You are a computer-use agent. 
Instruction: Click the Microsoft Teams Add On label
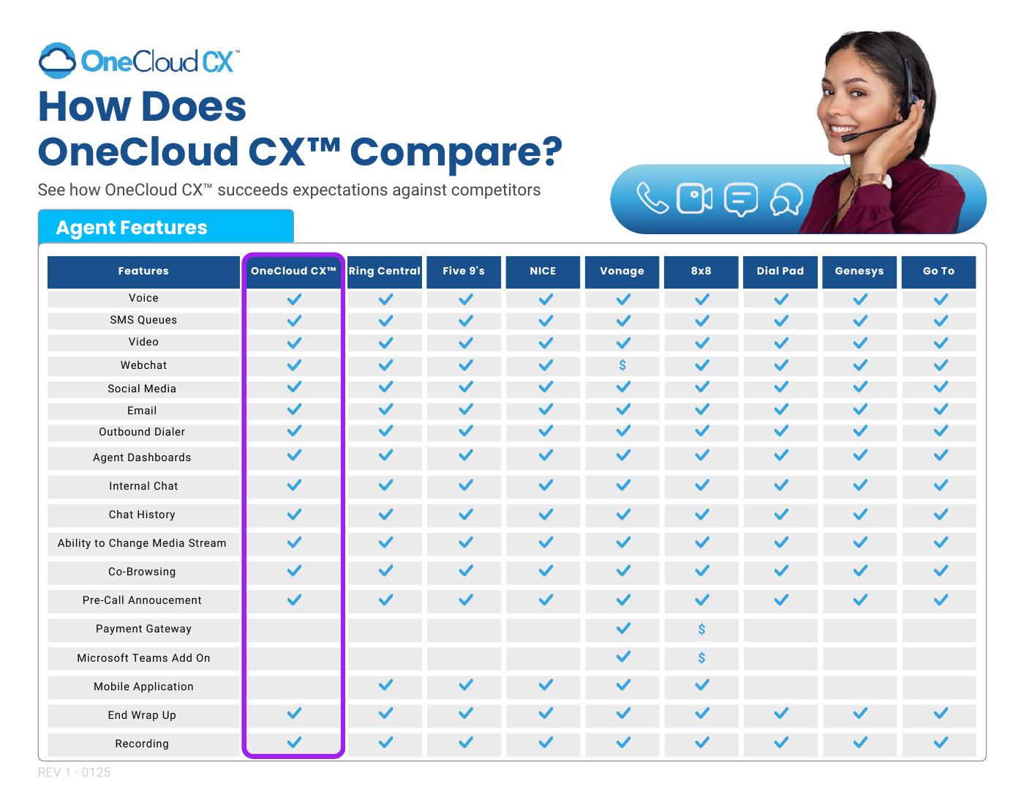coord(143,658)
